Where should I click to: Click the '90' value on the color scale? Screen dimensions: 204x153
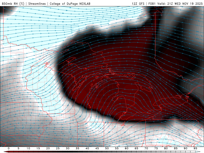[x=186, y=148]
